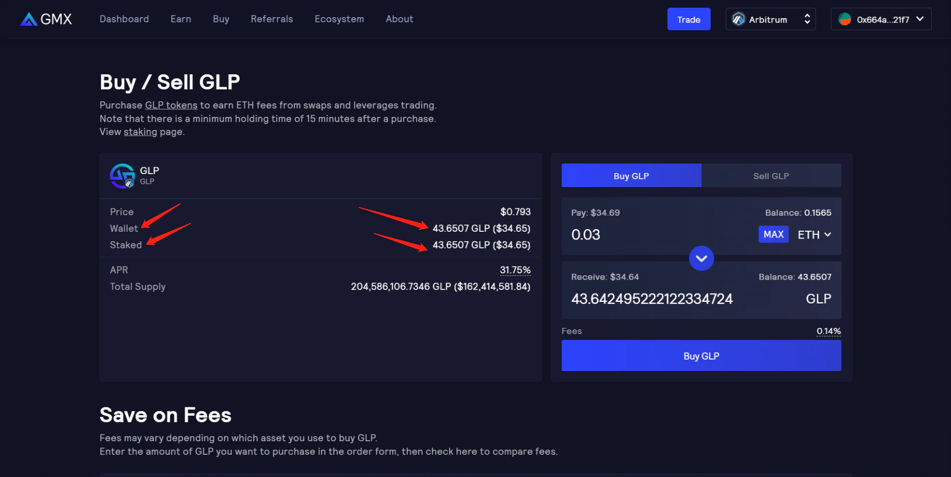Screen dimensions: 951x477
Task: Click the Buy / Sell GLP heading
Action: (170, 82)
